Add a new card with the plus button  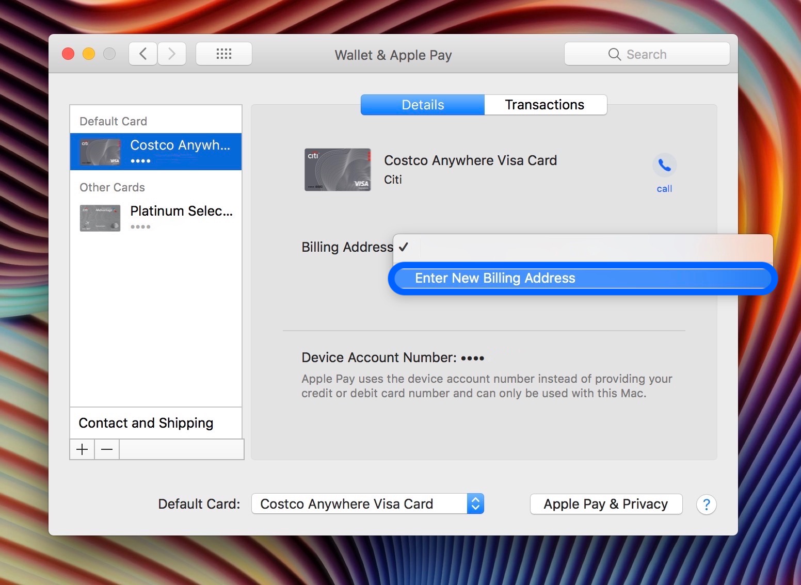click(82, 449)
